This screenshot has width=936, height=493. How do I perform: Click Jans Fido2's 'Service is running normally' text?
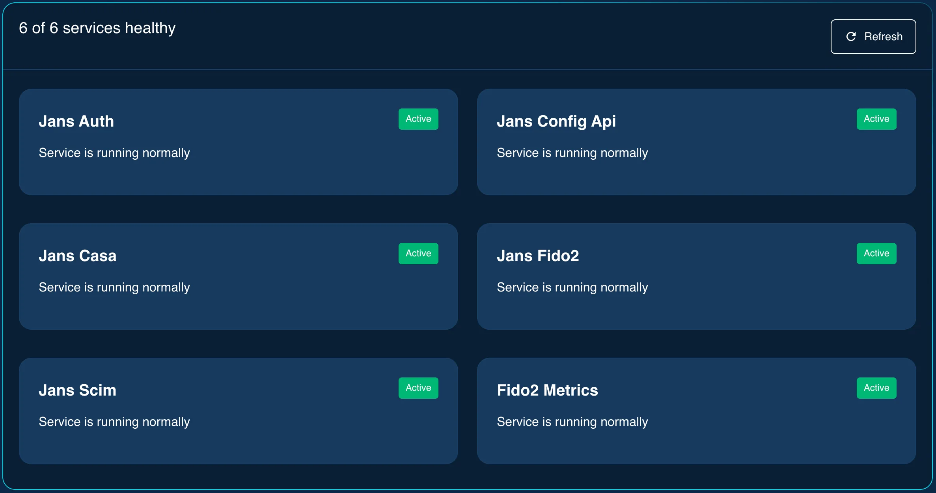[572, 288]
